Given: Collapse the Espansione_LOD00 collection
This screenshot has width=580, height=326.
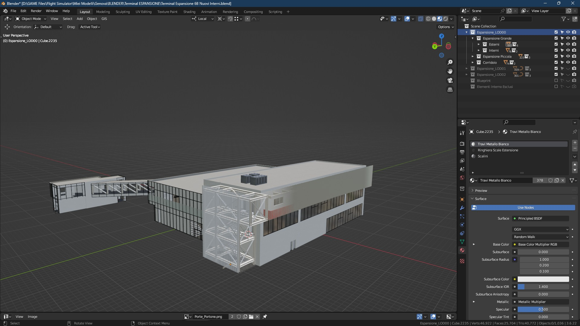Looking at the screenshot, I should pyautogui.click(x=467, y=32).
